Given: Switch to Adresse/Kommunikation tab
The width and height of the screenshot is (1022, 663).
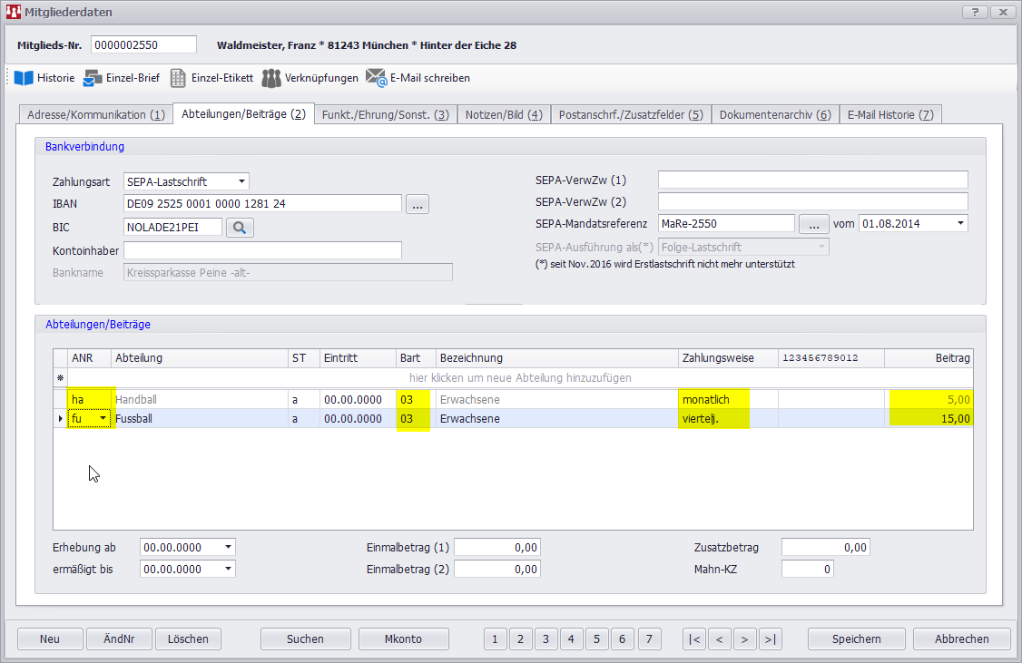Looking at the screenshot, I should click(95, 115).
